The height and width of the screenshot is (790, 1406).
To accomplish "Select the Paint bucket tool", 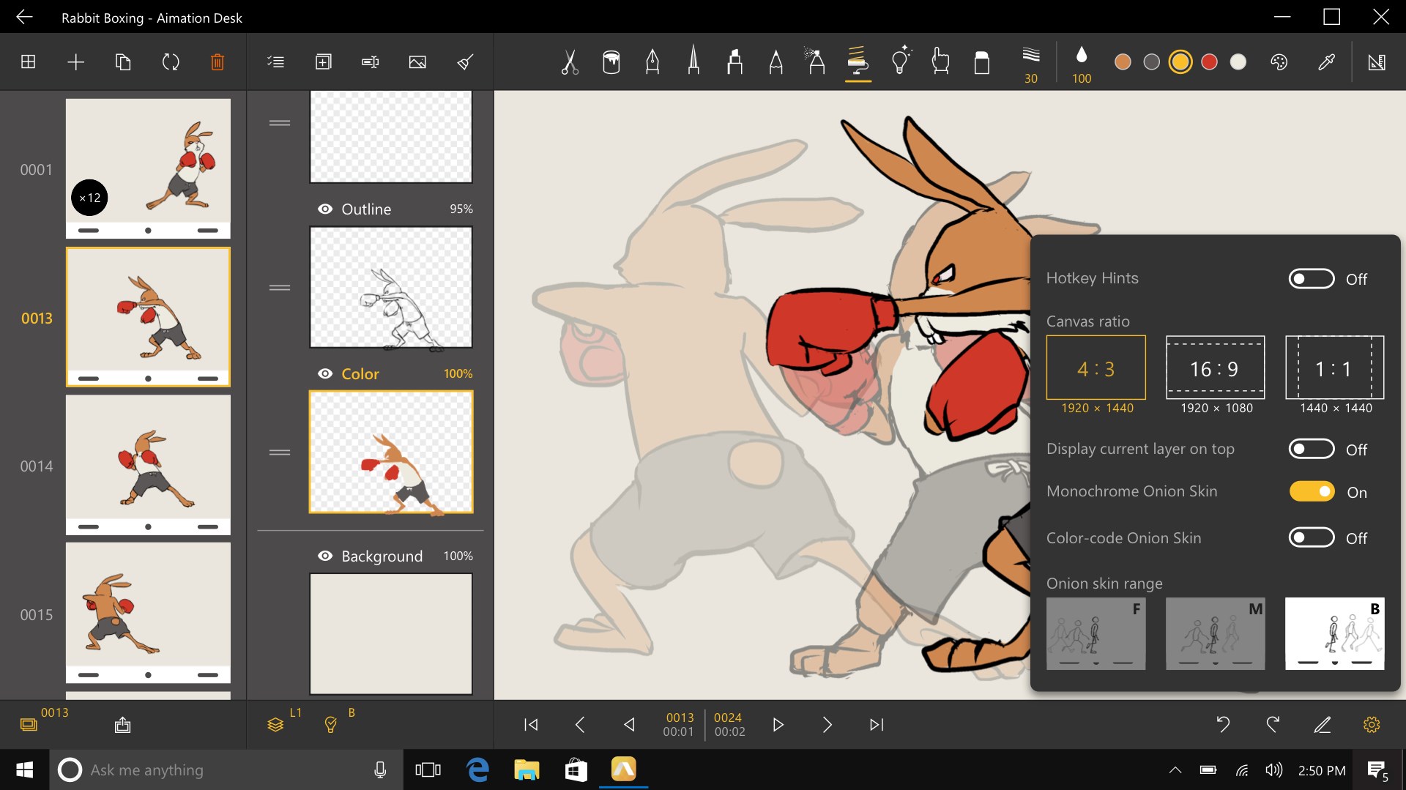I will point(611,62).
